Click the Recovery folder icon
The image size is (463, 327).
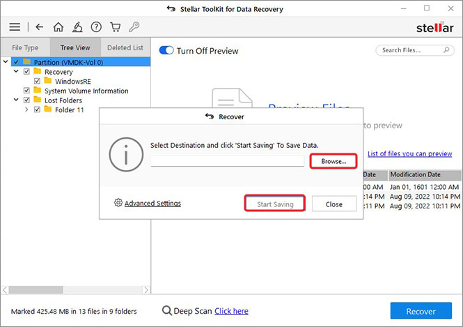coord(37,71)
